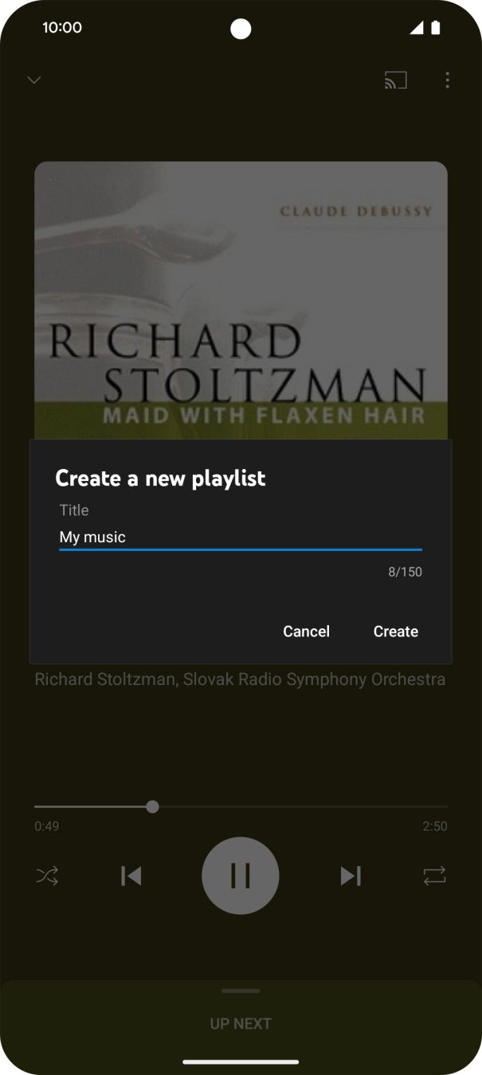The image size is (482, 1075).
Task: Check the 8/150 character counter
Action: click(405, 571)
